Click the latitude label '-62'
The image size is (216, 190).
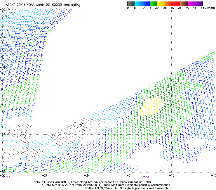tap(3, 37)
